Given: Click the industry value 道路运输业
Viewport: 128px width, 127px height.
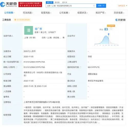Looking at the screenshot, I should tap(93, 74).
